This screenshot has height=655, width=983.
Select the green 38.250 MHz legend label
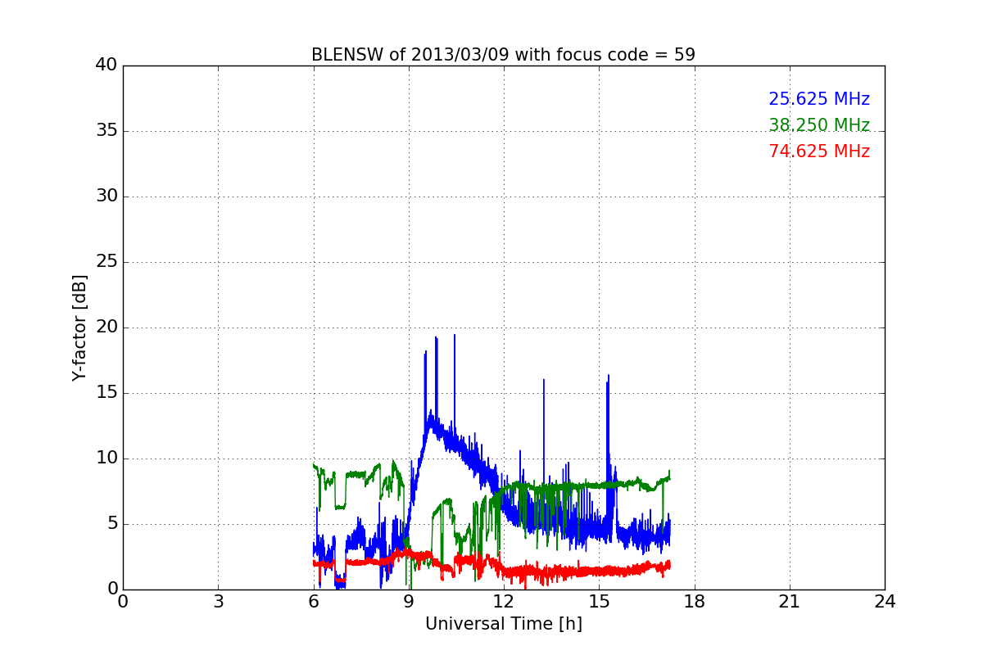click(819, 125)
